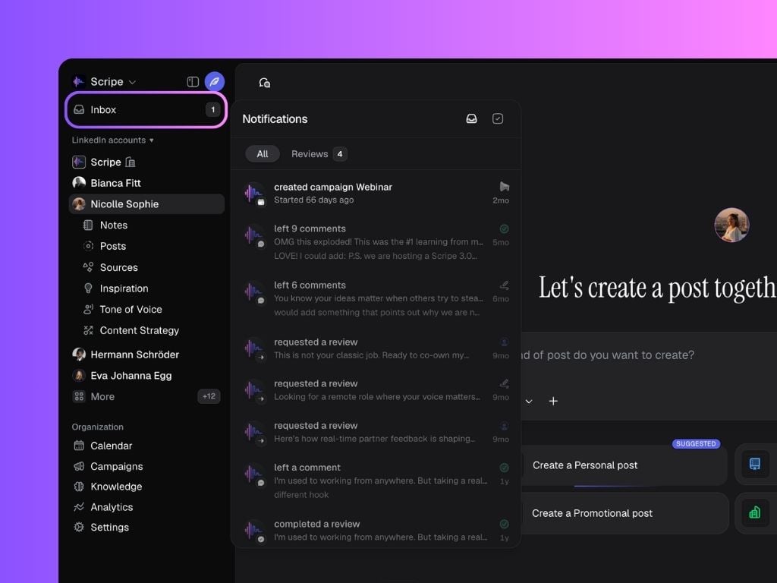Open review request 'Looking for a remote role'
This screenshot has width=777, height=583.
click(376, 390)
